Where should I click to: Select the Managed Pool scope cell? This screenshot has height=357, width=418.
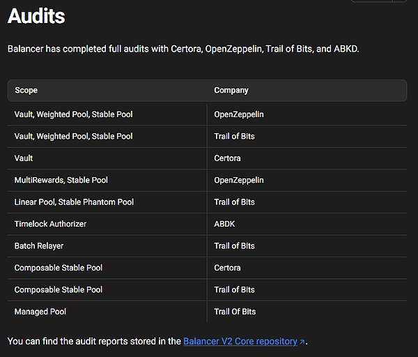click(40, 312)
